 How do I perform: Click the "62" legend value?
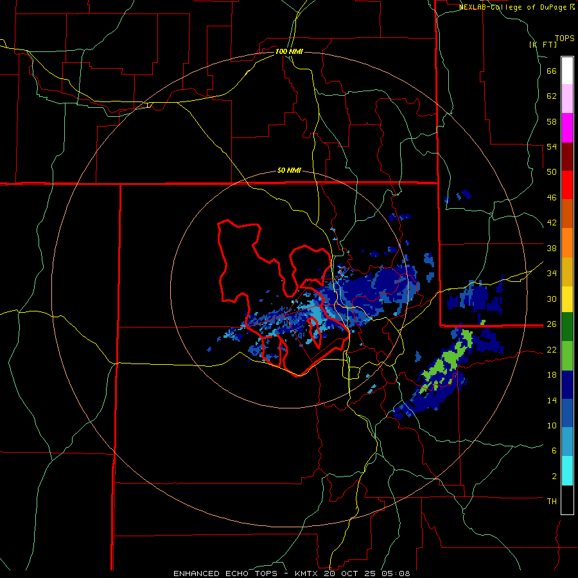click(552, 96)
